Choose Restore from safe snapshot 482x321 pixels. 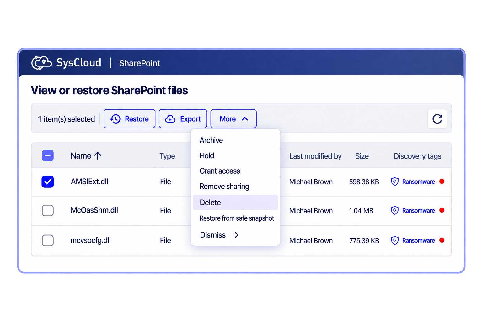coord(237,218)
